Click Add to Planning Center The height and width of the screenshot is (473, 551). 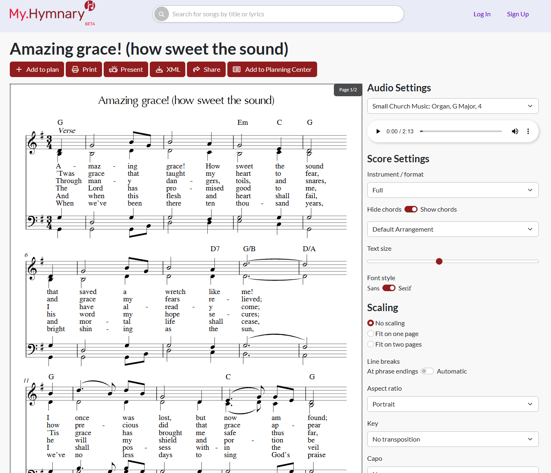272,69
